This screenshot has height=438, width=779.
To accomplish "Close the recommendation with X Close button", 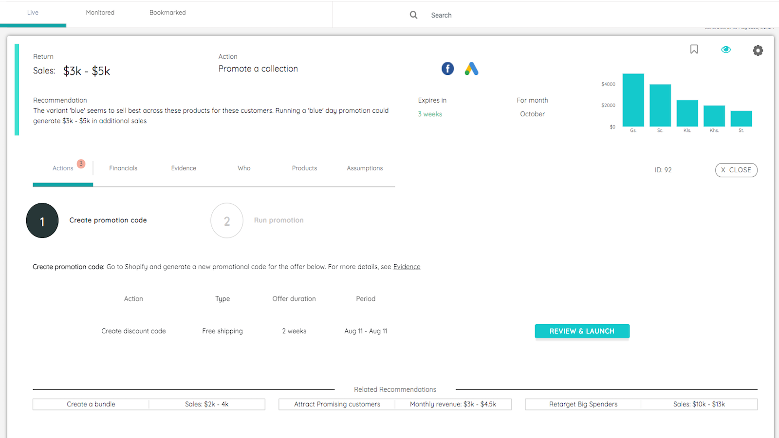I will click(736, 170).
